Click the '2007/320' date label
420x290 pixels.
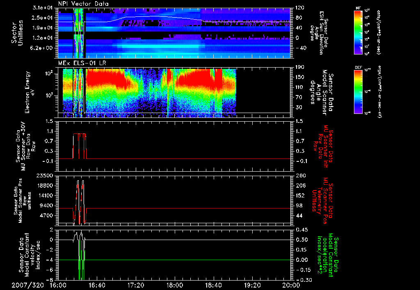click(27, 285)
